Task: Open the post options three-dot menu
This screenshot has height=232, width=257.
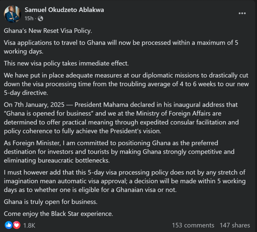Action: pos(242,13)
